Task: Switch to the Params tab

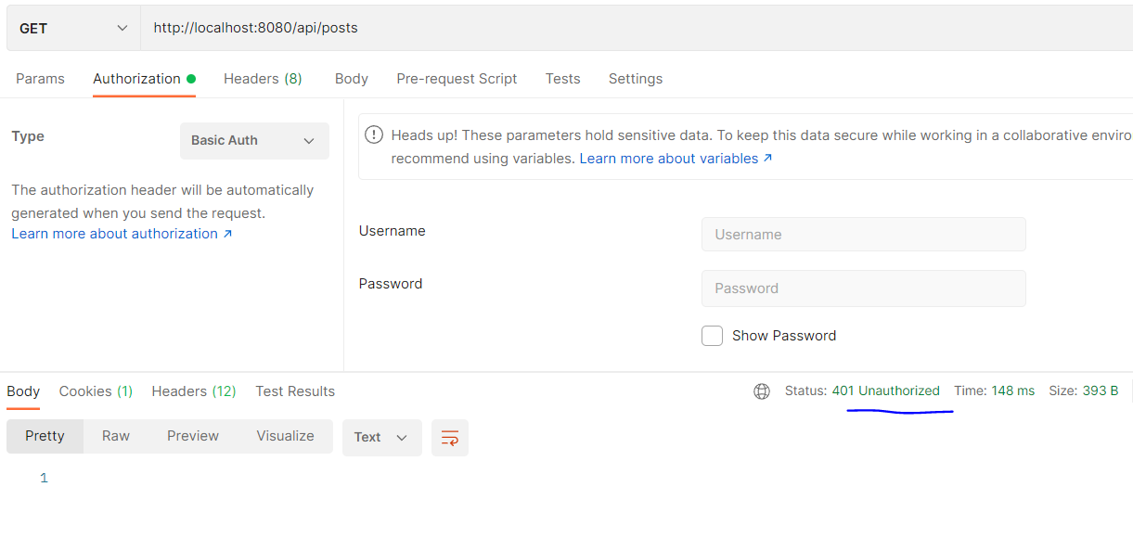Action: pos(40,79)
